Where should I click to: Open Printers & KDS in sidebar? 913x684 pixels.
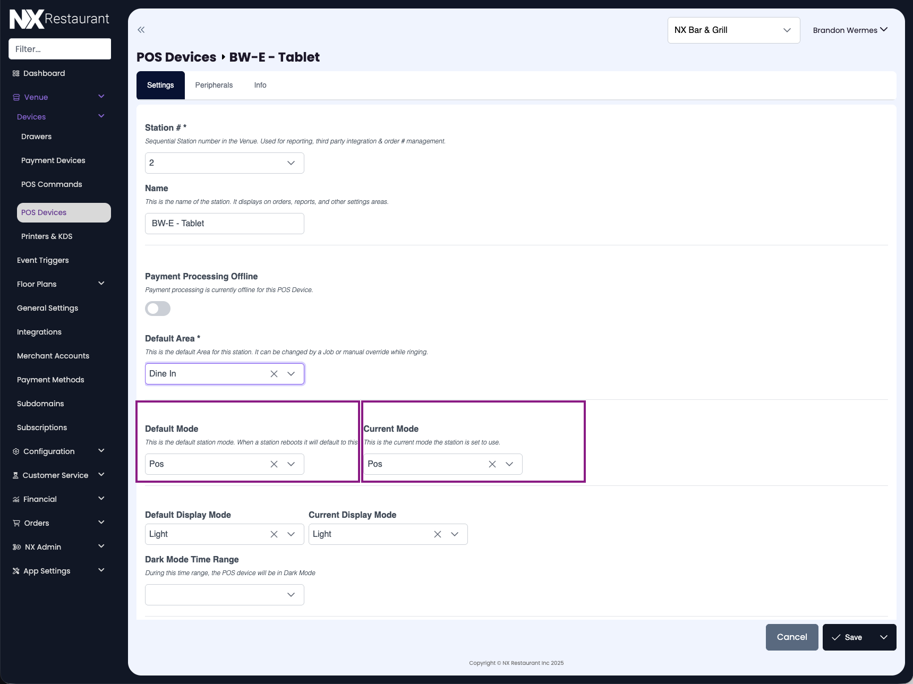[47, 236]
